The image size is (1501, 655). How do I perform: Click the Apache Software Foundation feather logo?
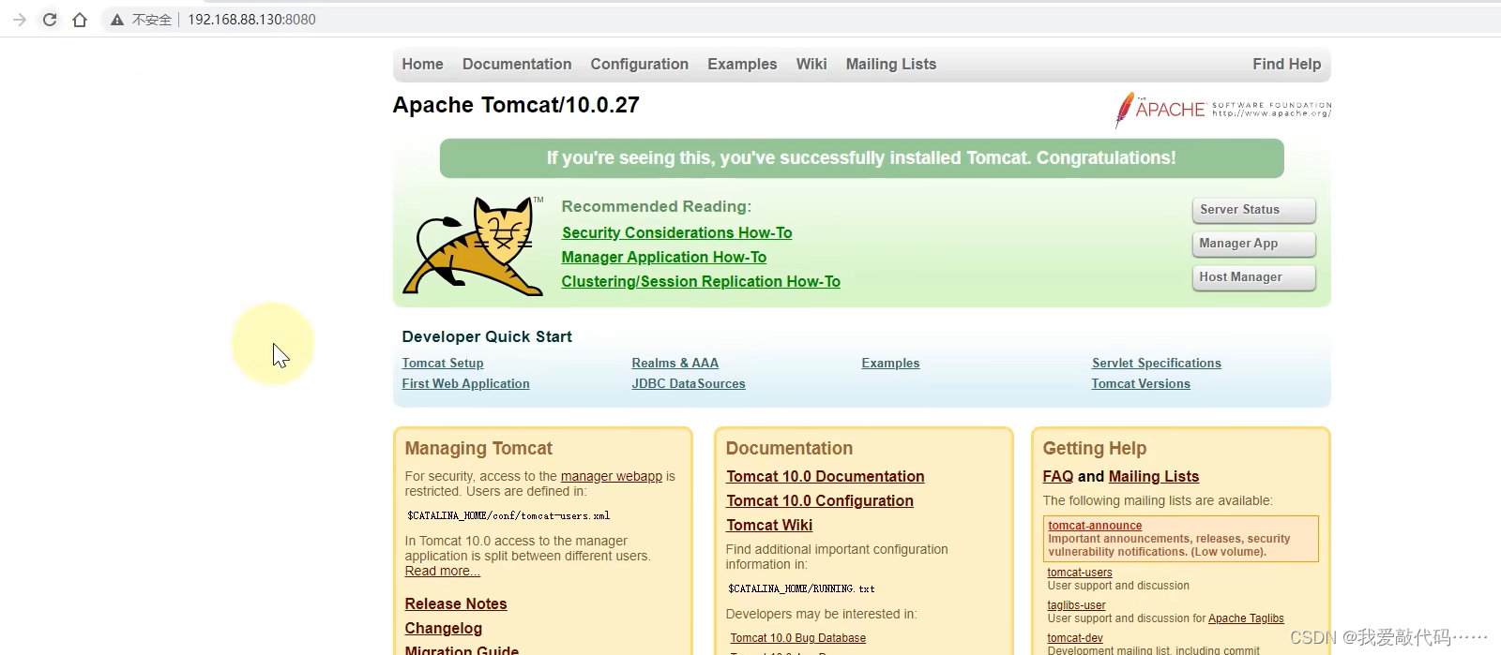point(1222,110)
